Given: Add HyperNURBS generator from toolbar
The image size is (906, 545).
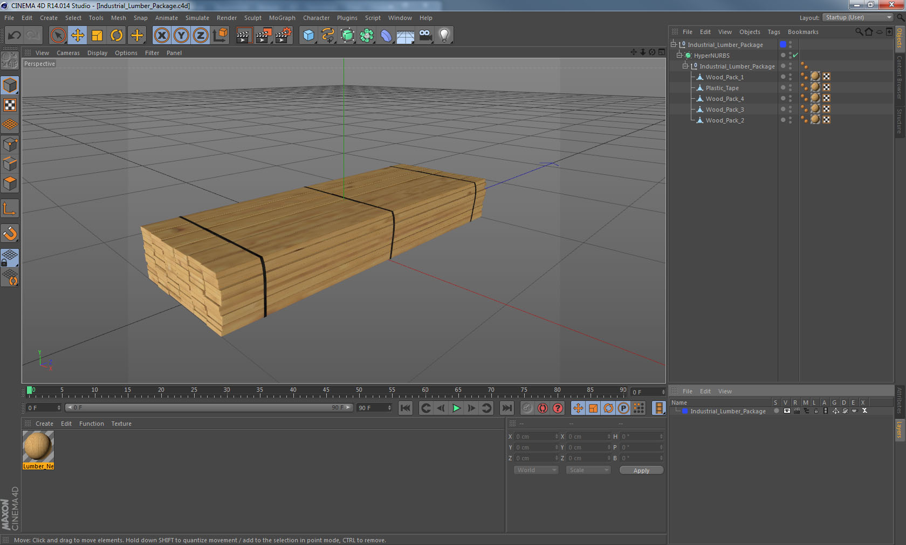Looking at the screenshot, I should point(347,36).
